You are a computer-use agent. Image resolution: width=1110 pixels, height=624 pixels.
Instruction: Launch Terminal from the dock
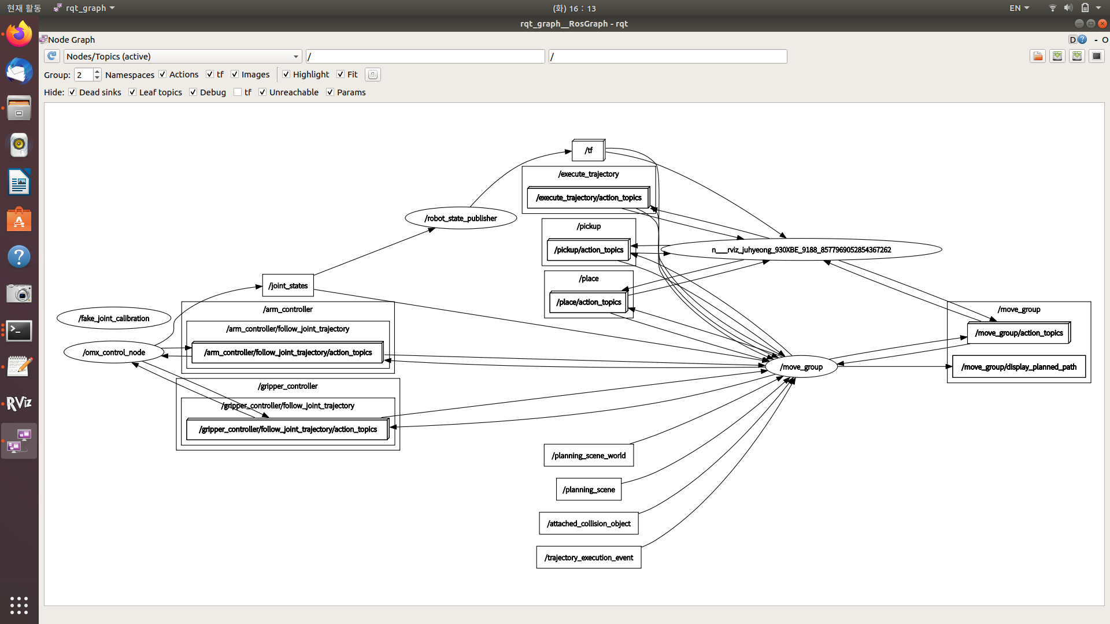click(x=19, y=330)
